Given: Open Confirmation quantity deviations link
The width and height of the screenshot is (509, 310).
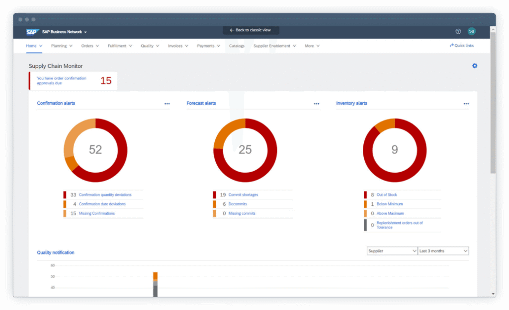Looking at the screenshot, I should [105, 195].
